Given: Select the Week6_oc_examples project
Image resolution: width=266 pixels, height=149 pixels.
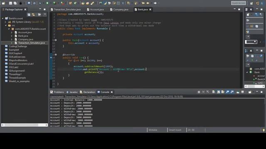Looking at the screenshot, I should point(19,81).
